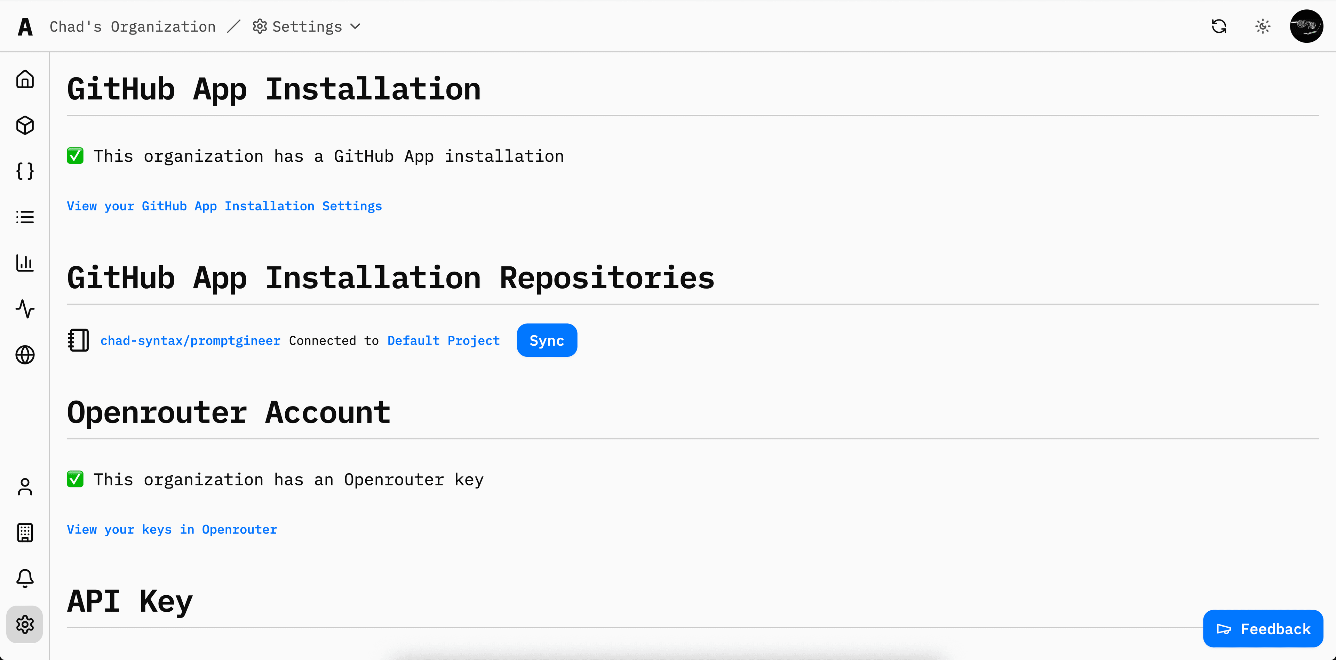This screenshot has height=660, width=1336.
Task: Open the Home icon in sidebar
Action: click(25, 79)
